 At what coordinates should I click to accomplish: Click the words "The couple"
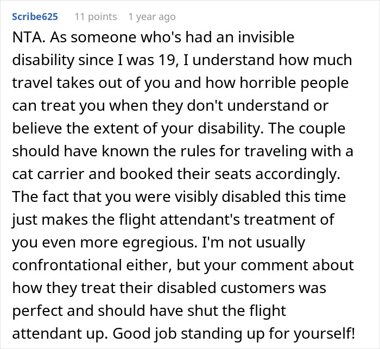tap(306, 129)
